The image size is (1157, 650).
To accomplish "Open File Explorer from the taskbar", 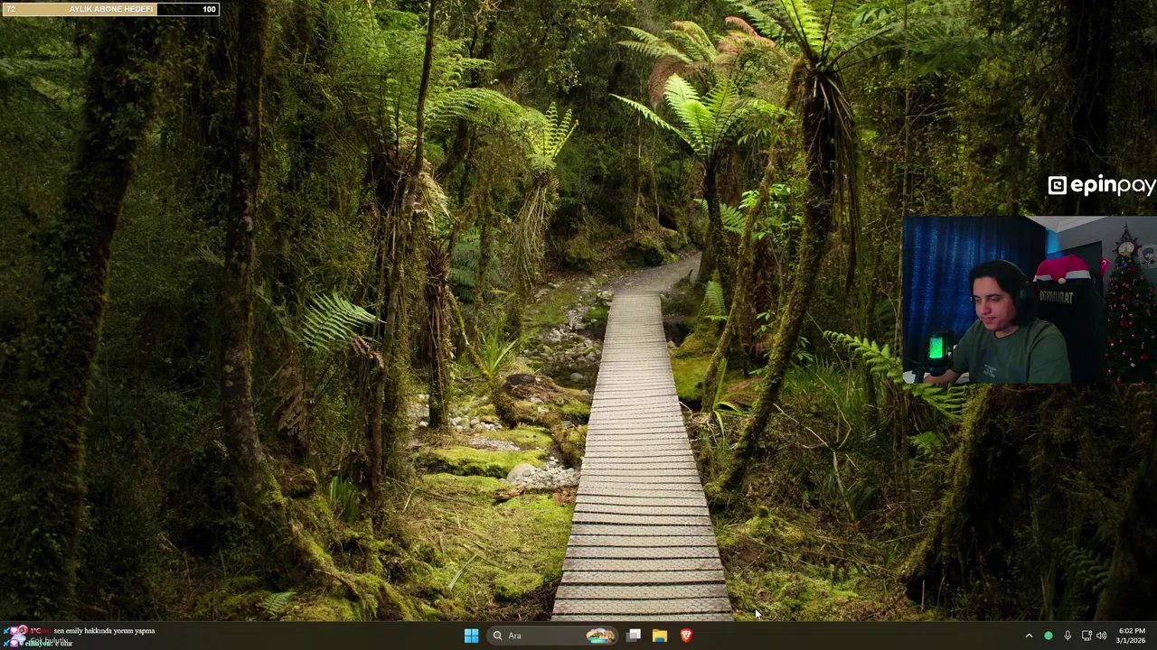I will pos(660,636).
